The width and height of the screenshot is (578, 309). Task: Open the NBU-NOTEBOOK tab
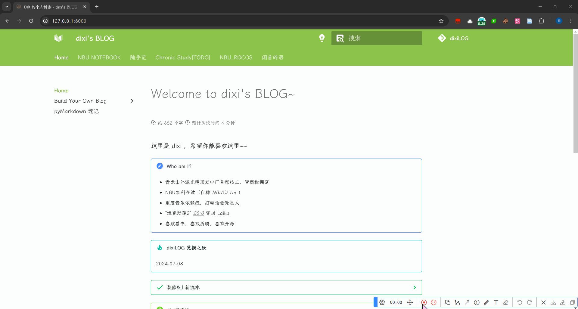pos(99,57)
